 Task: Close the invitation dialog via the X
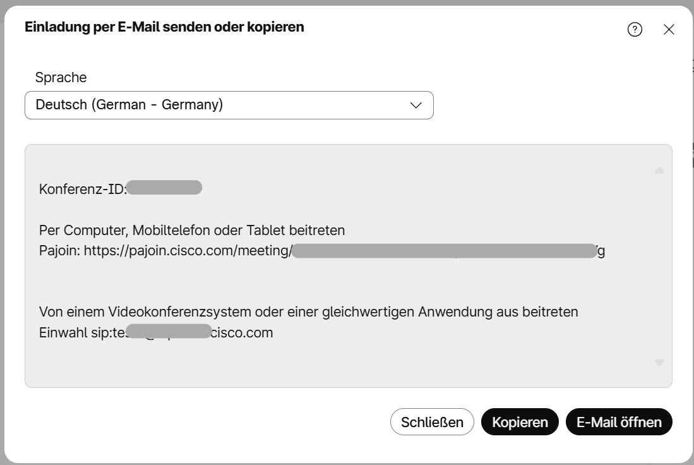(x=669, y=29)
